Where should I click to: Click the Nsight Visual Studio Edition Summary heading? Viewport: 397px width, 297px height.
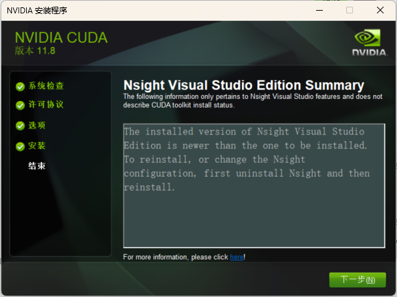[243, 85]
